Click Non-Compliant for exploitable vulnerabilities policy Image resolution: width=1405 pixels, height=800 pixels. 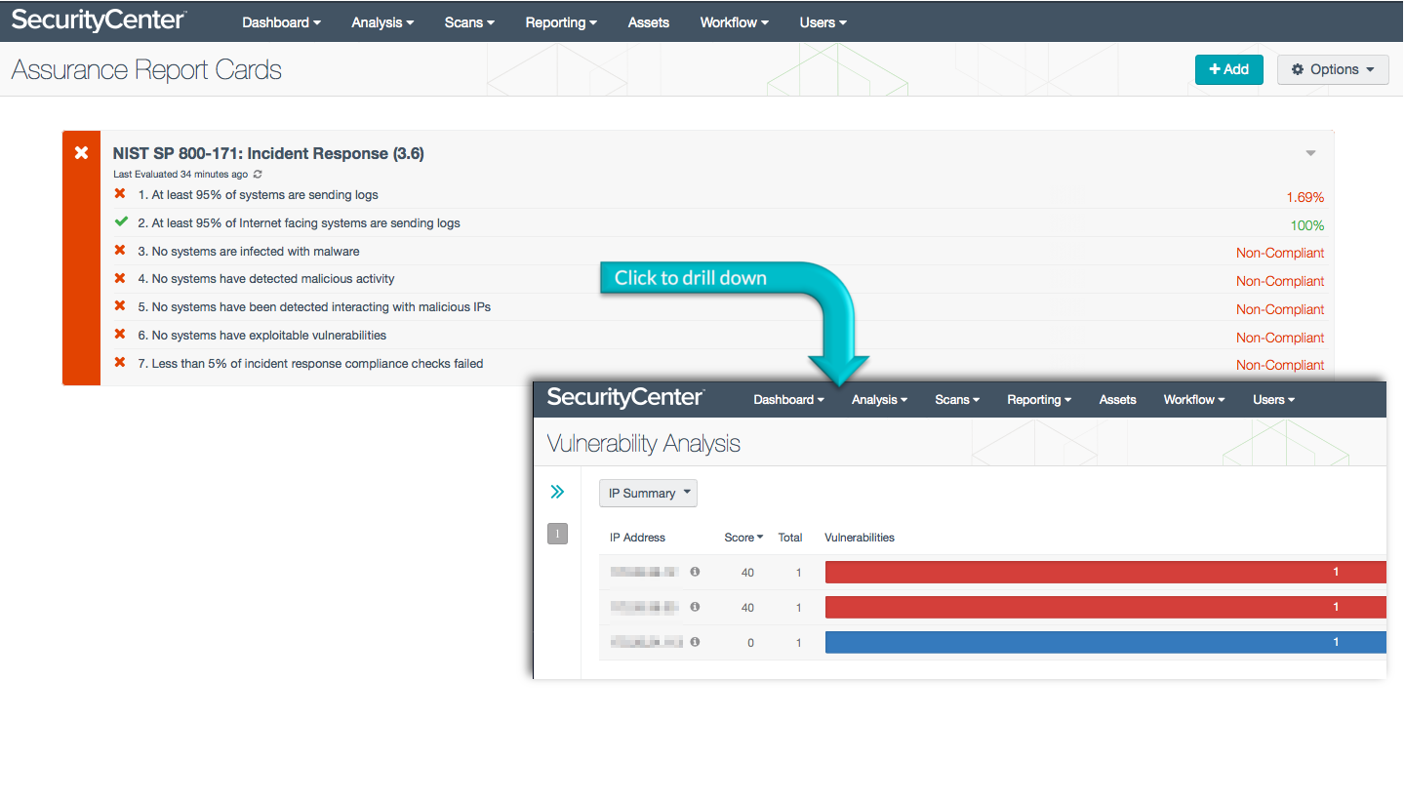(x=1280, y=338)
